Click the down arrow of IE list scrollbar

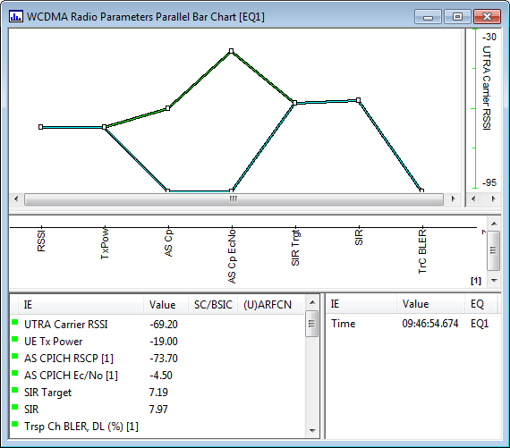[x=312, y=431]
